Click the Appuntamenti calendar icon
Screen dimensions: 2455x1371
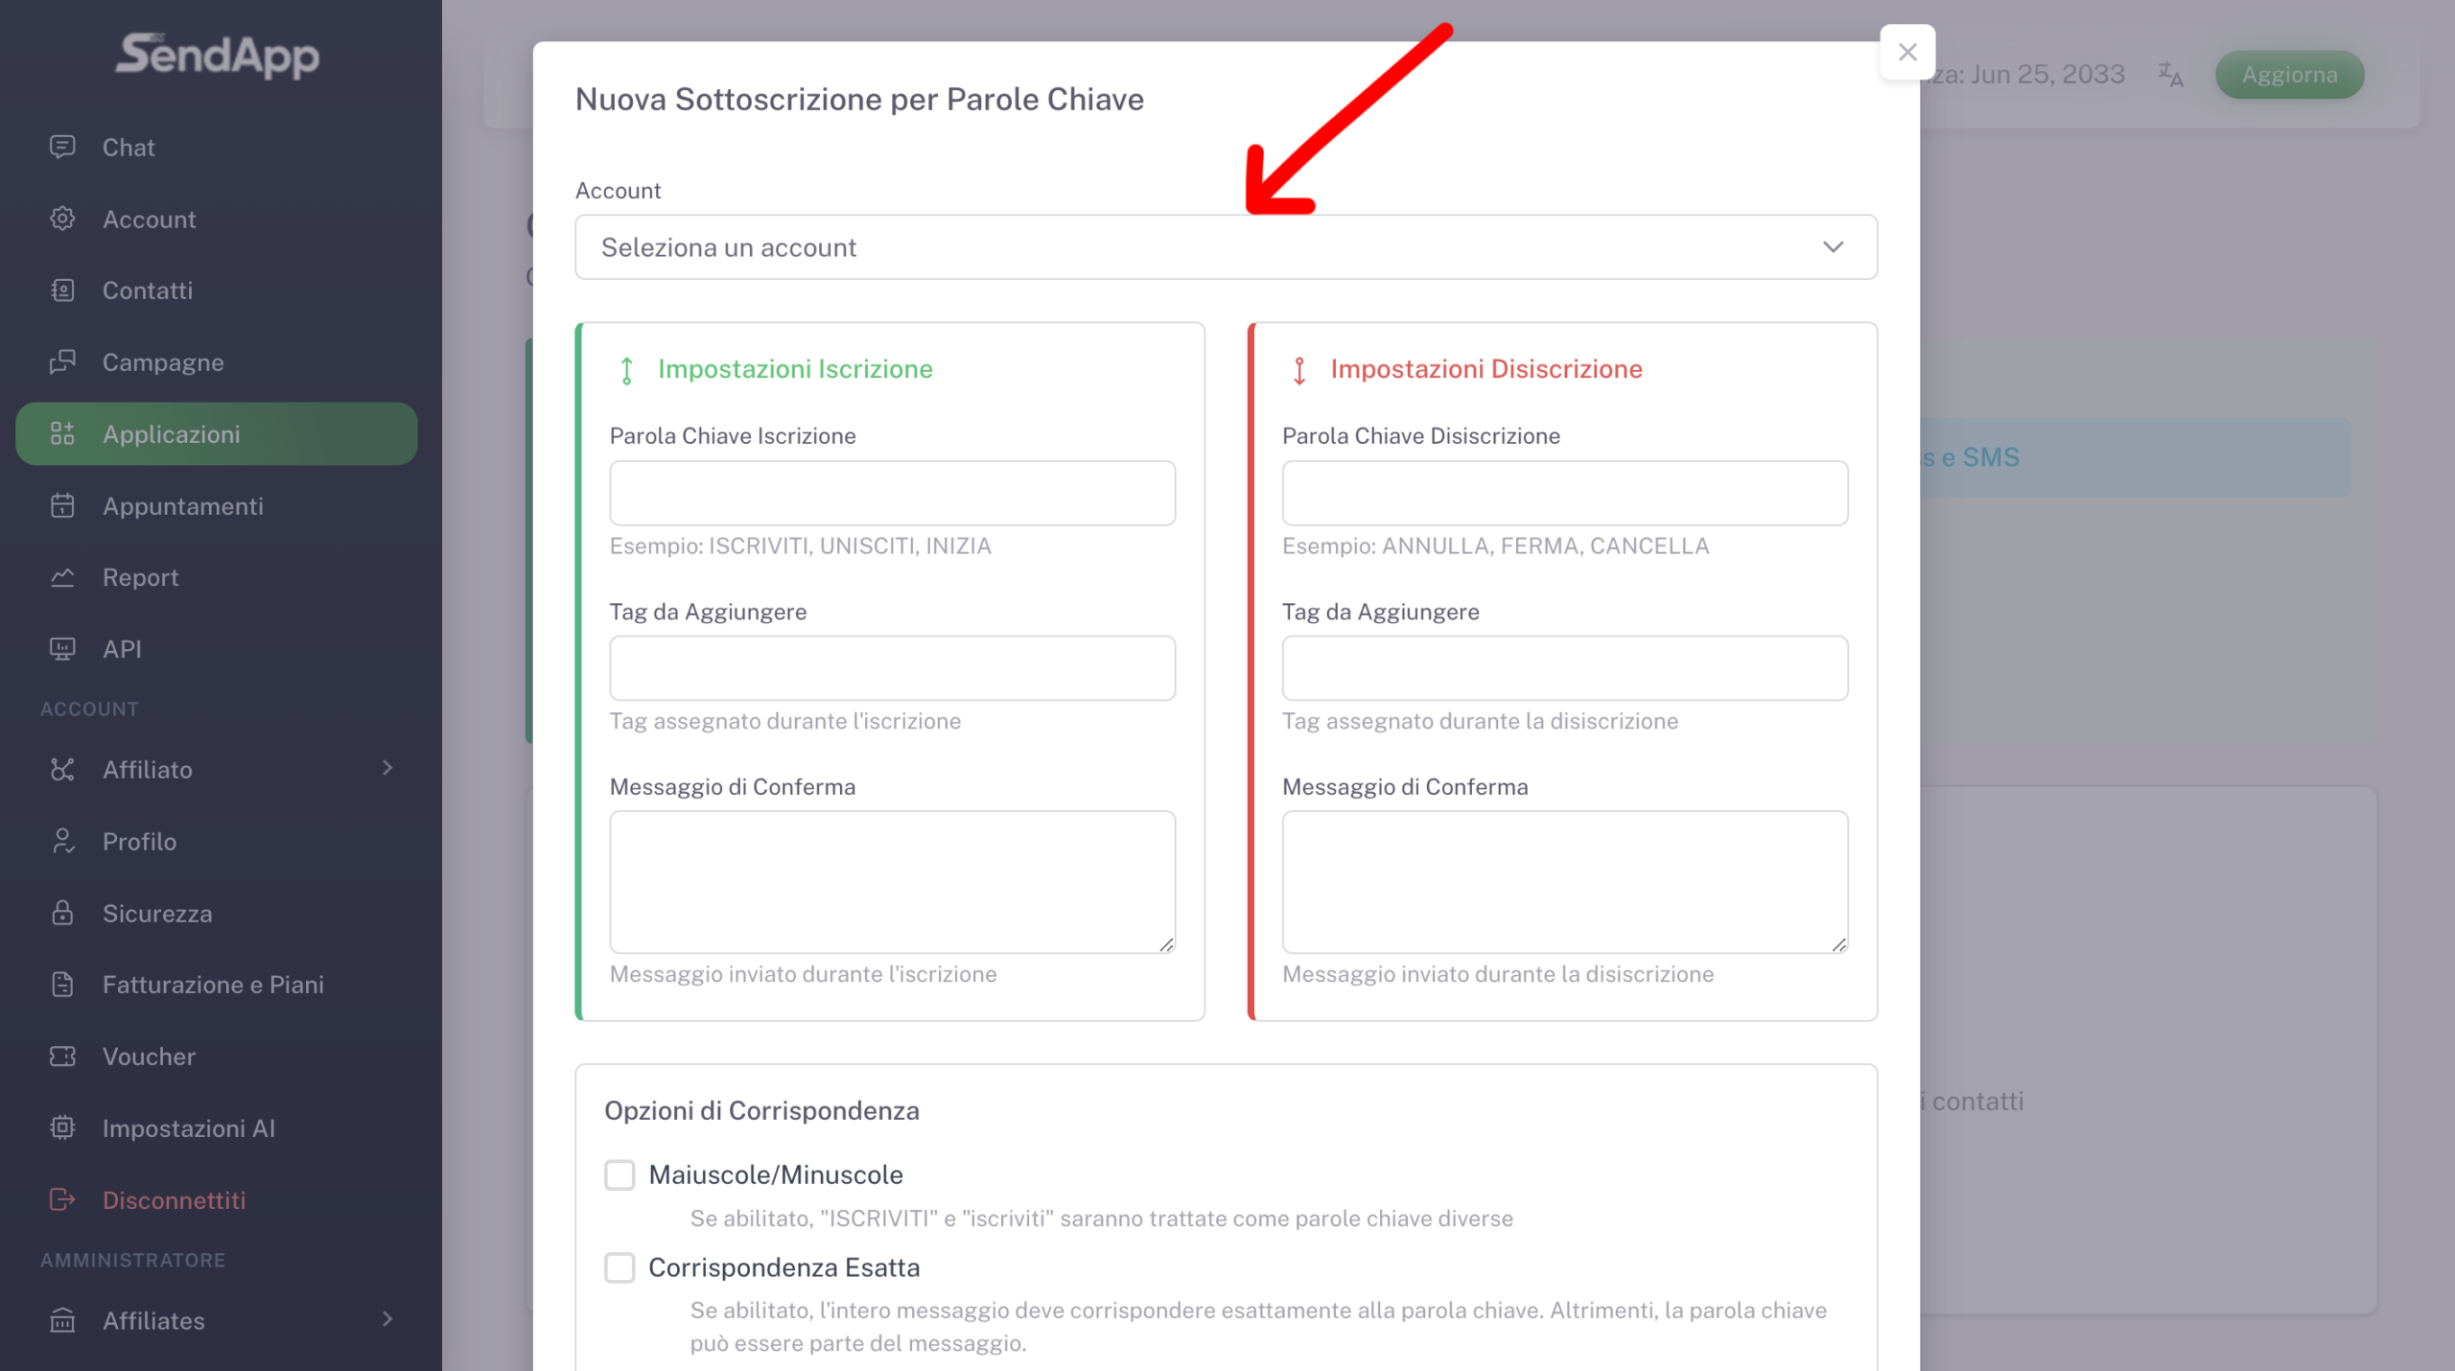[x=62, y=506]
